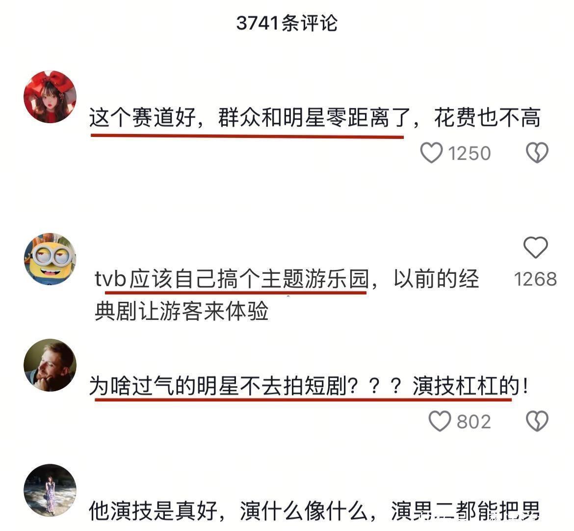574x531 pixels.
Task: Tap the comment 他演技是真好，演什么像什么
Action: pos(314,511)
